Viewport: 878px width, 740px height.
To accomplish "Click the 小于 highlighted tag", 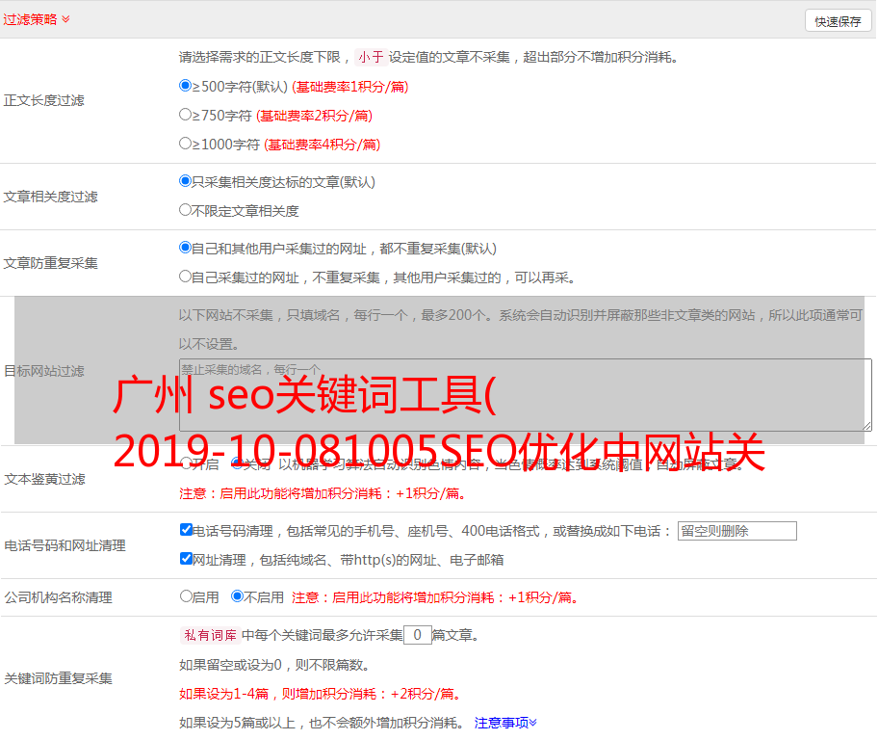I will pyautogui.click(x=371, y=57).
